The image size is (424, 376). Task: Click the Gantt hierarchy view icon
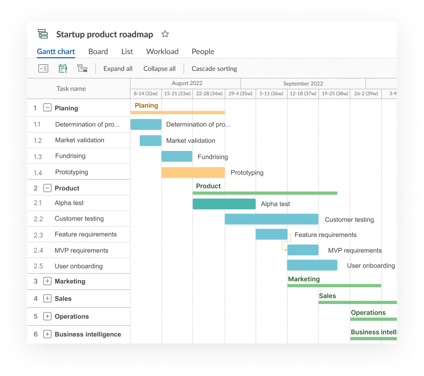82,68
